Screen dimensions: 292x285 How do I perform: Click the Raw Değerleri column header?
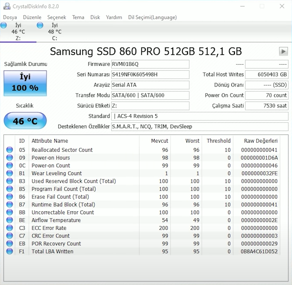click(x=261, y=141)
